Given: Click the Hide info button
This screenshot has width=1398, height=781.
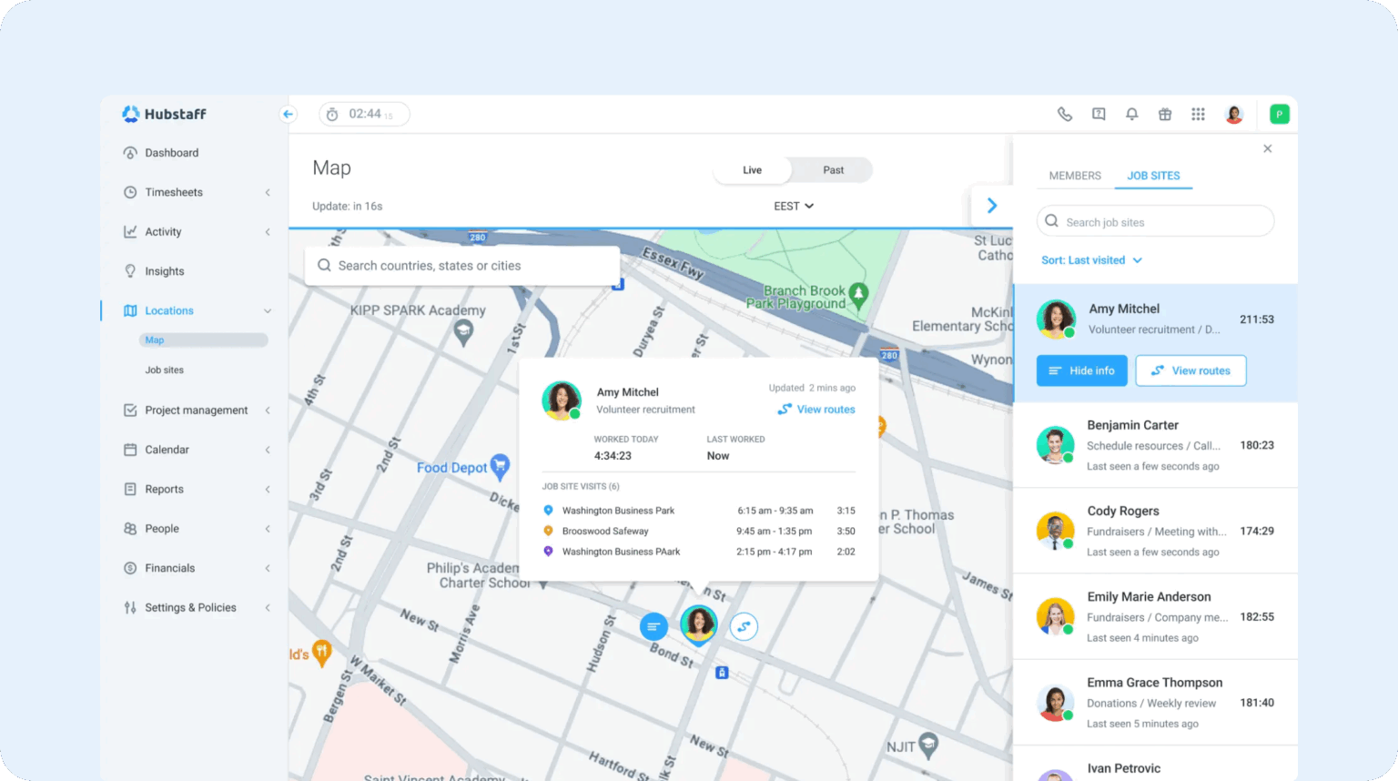Looking at the screenshot, I should [x=1082, y=370].
